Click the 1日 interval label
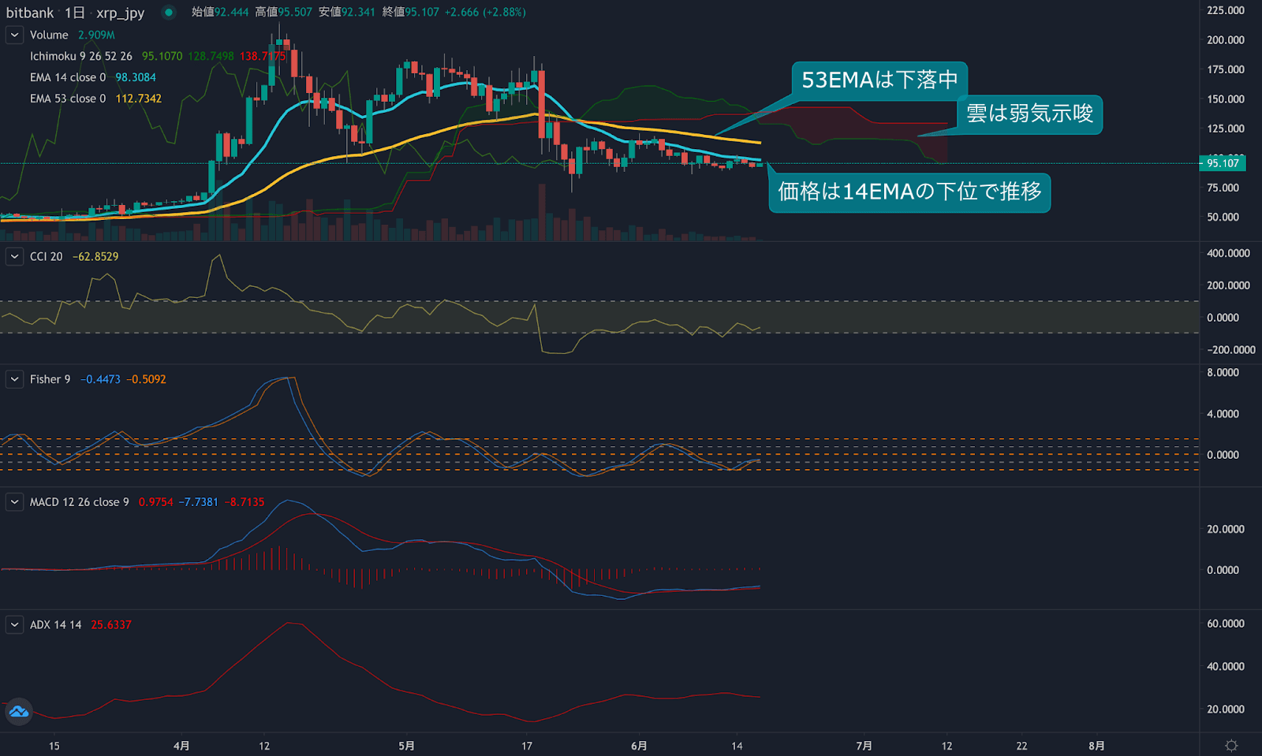1262x756 pixels. [x=75, y=13]
